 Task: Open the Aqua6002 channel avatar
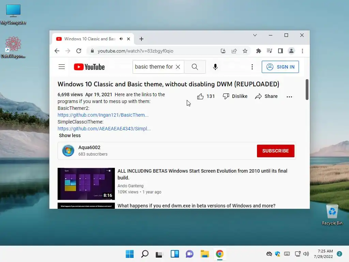(x=68, y=151)
